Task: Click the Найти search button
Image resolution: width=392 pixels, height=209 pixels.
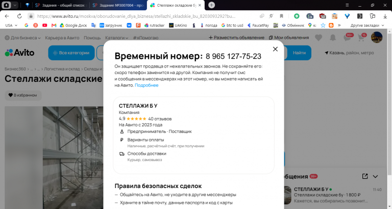Action: (x=299, y=53)
